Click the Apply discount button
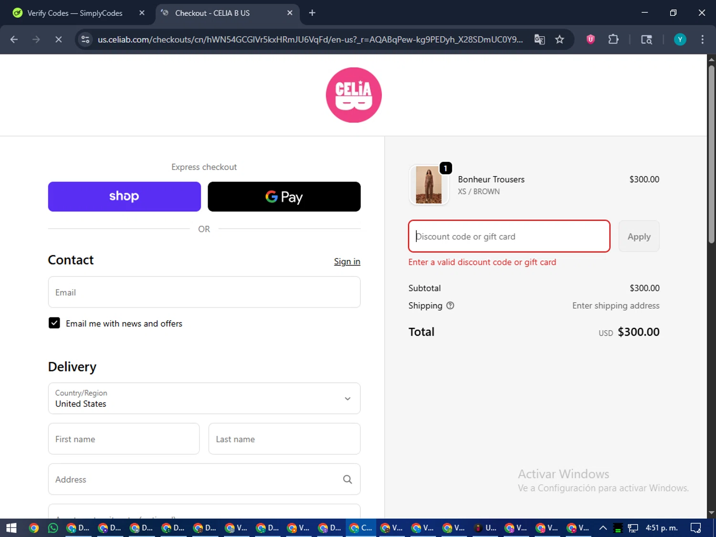Image resolution: width=716 pixels, height=537 pixels. point(639,236)
